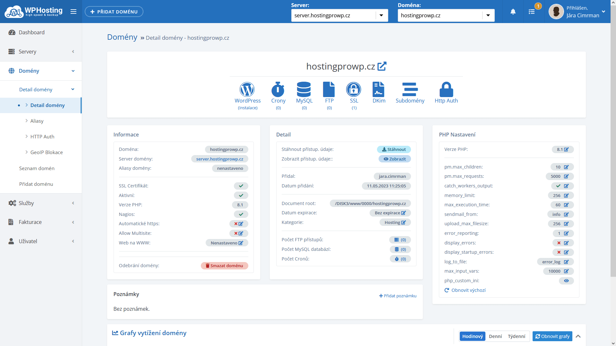Click the notification bell icon

[513, 12]
